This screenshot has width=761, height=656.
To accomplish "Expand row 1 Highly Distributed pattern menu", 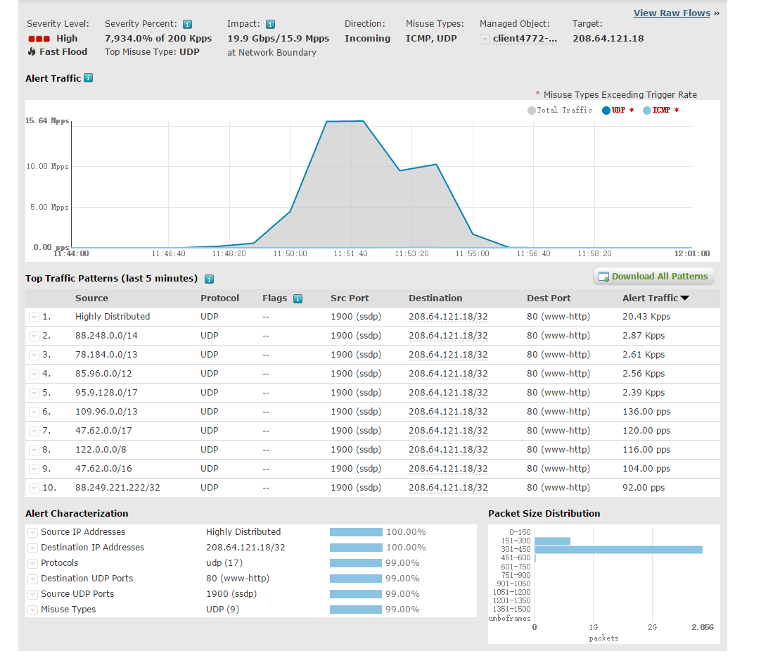I will pos(34,317).
